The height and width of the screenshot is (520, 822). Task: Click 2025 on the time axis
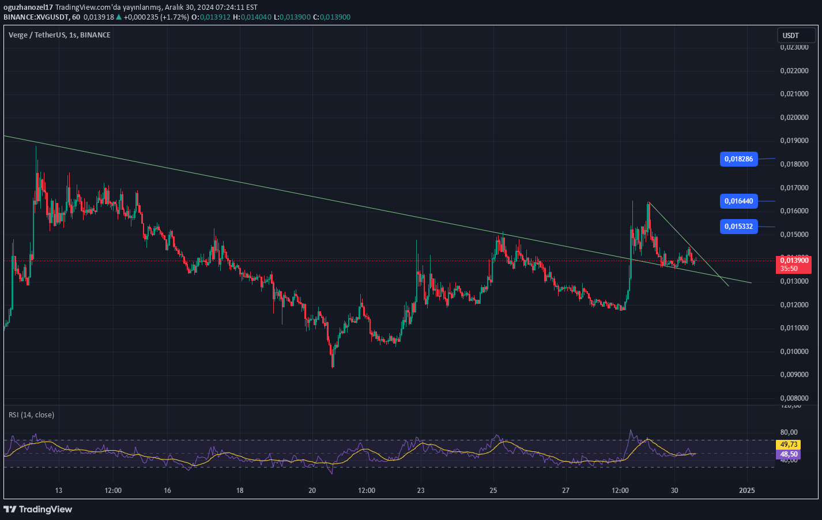[748, 491]
